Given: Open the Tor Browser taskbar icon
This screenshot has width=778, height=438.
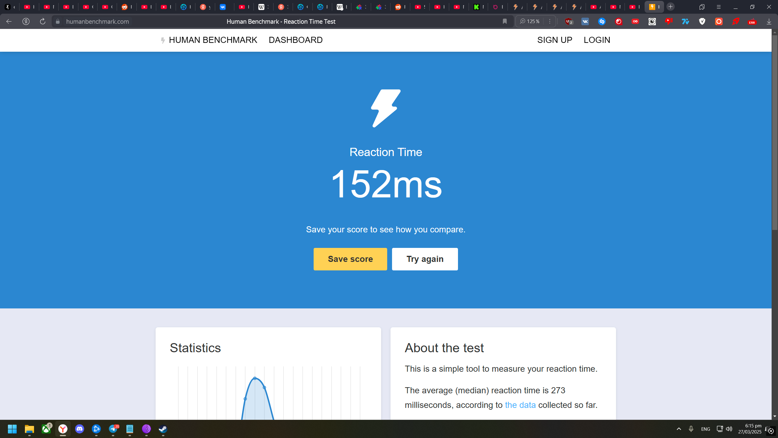Looking at the screenshot, I should pos(146,429).
